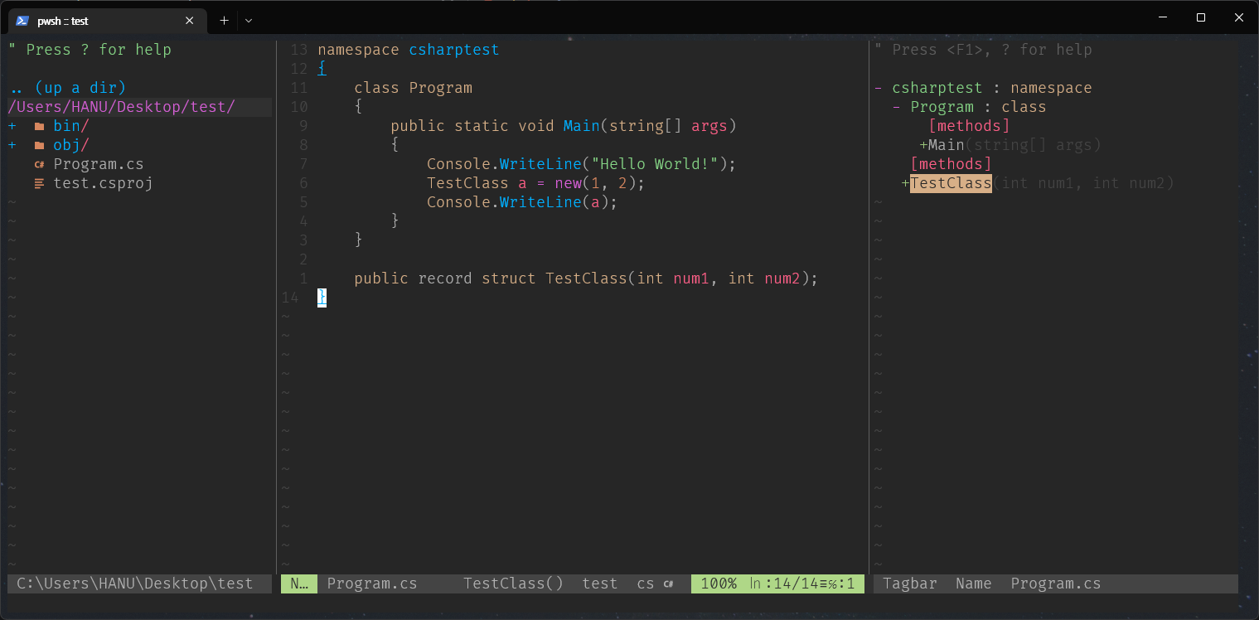Click the 'Name' sort label in Tagbar status line
Image resolution: width=1259 pixels, height=620 pixels.
974,584
